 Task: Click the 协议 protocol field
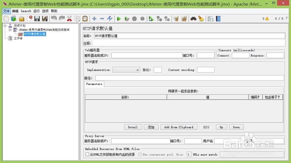[158, 70]
